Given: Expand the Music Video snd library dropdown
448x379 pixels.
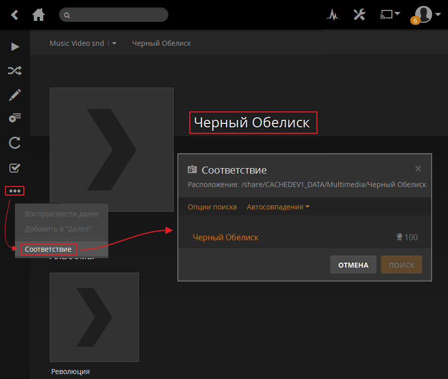Looking at the screenshot, I should pos(114,43).
